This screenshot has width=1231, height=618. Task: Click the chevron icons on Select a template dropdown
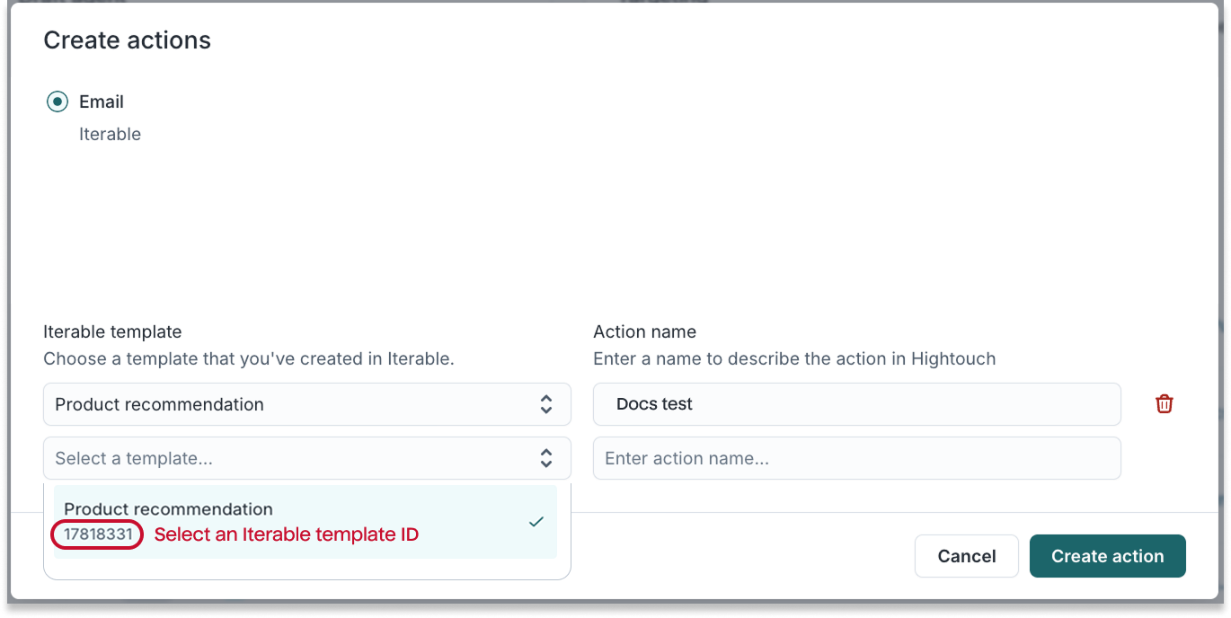tap(546, 458)
